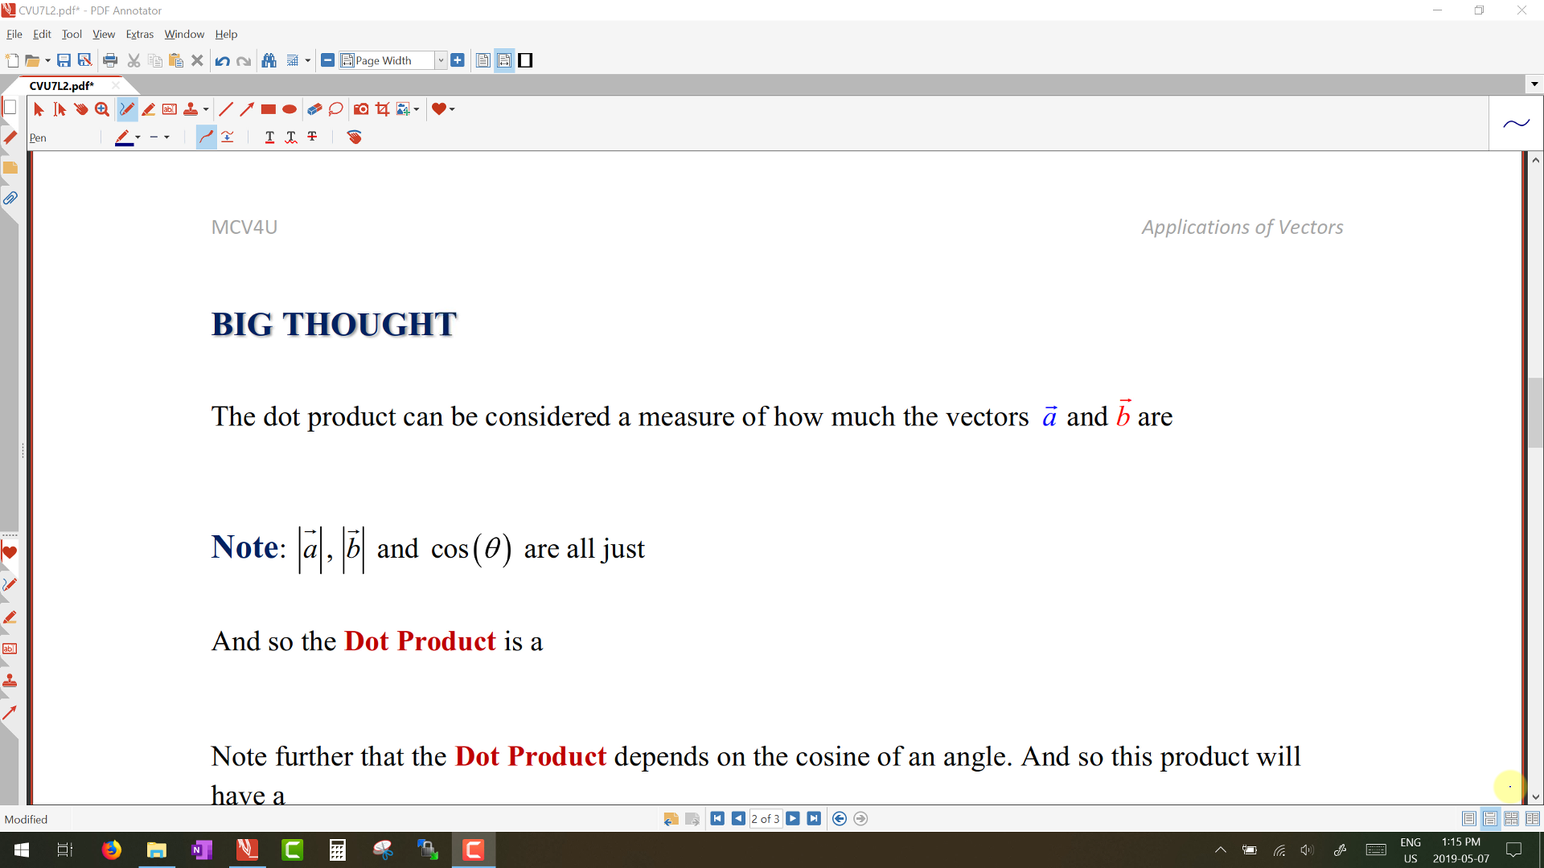Select the Snapshot camera tool

click(x=361, y=109)
